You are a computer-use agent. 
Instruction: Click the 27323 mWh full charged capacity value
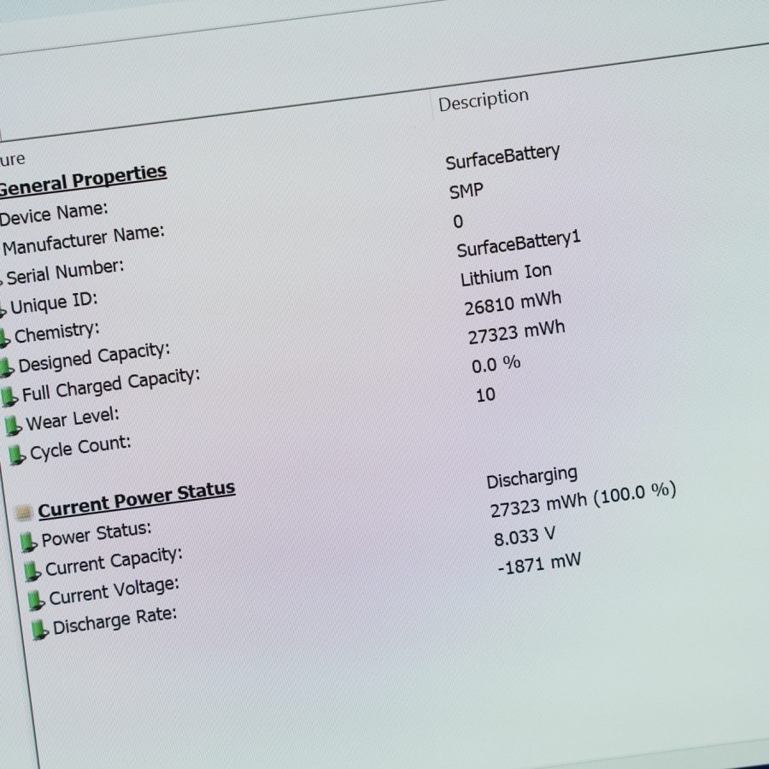(516, 333)
